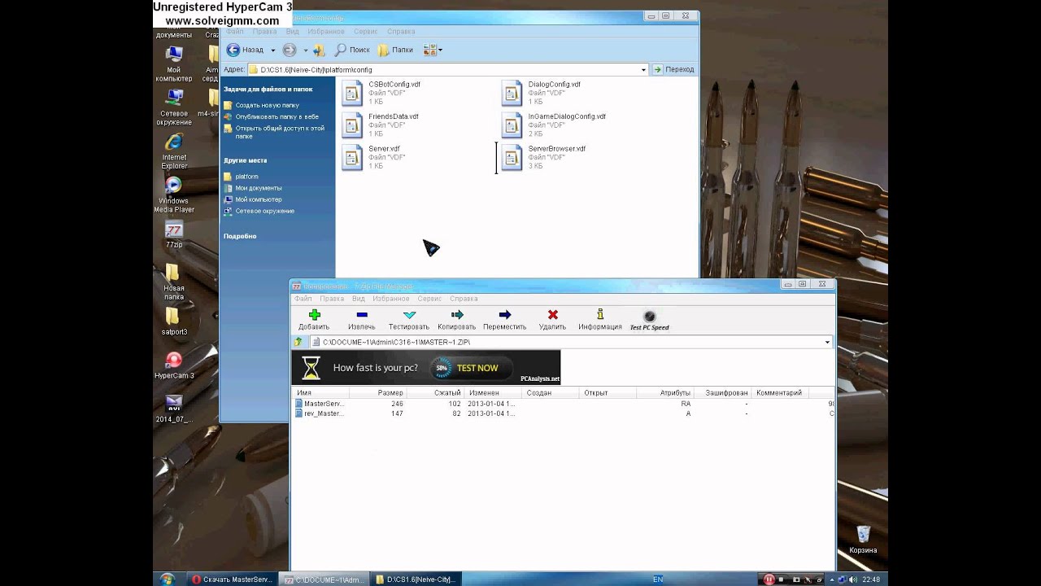Click the Up folder icon in Explorer toolbar
1041x586 pixels.
coord(319,50)
